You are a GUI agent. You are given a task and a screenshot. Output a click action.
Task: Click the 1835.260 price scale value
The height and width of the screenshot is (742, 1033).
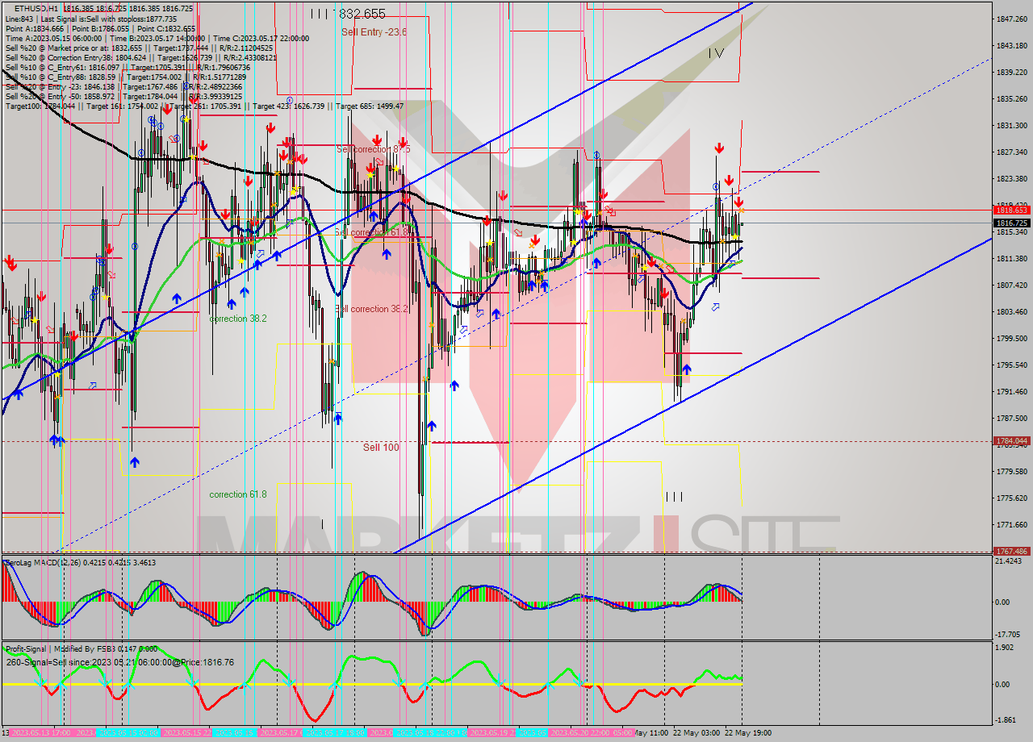coord(1013,98)
